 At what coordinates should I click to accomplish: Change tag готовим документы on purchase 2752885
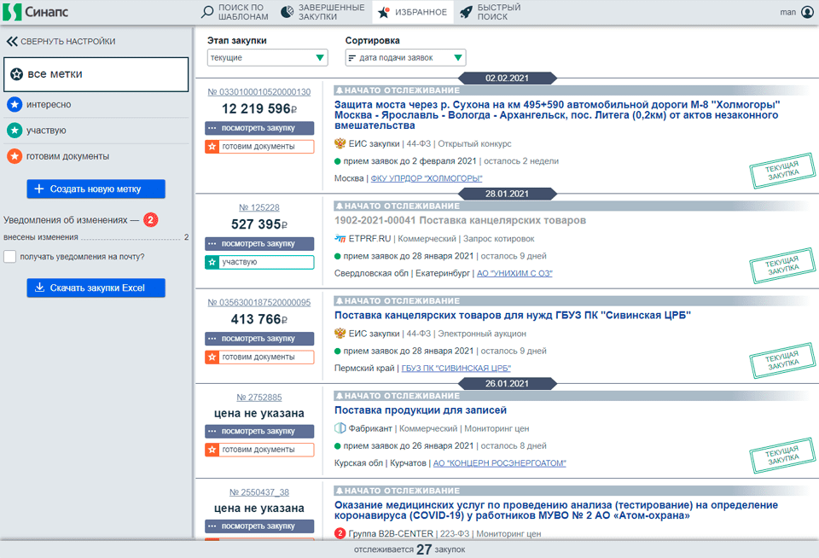click(x=259, y=450)
